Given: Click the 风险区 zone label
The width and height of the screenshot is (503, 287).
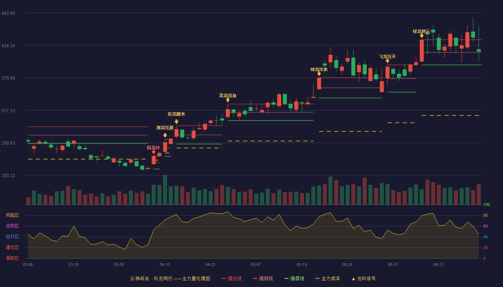Looking at the screenshot, I should 13,215.
